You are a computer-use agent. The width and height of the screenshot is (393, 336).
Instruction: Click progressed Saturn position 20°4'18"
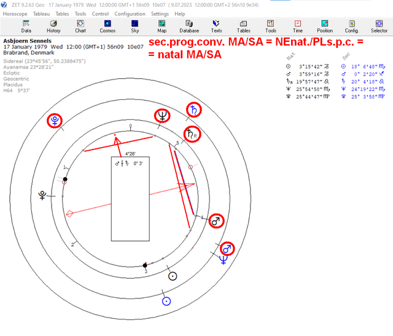[363, 82]
